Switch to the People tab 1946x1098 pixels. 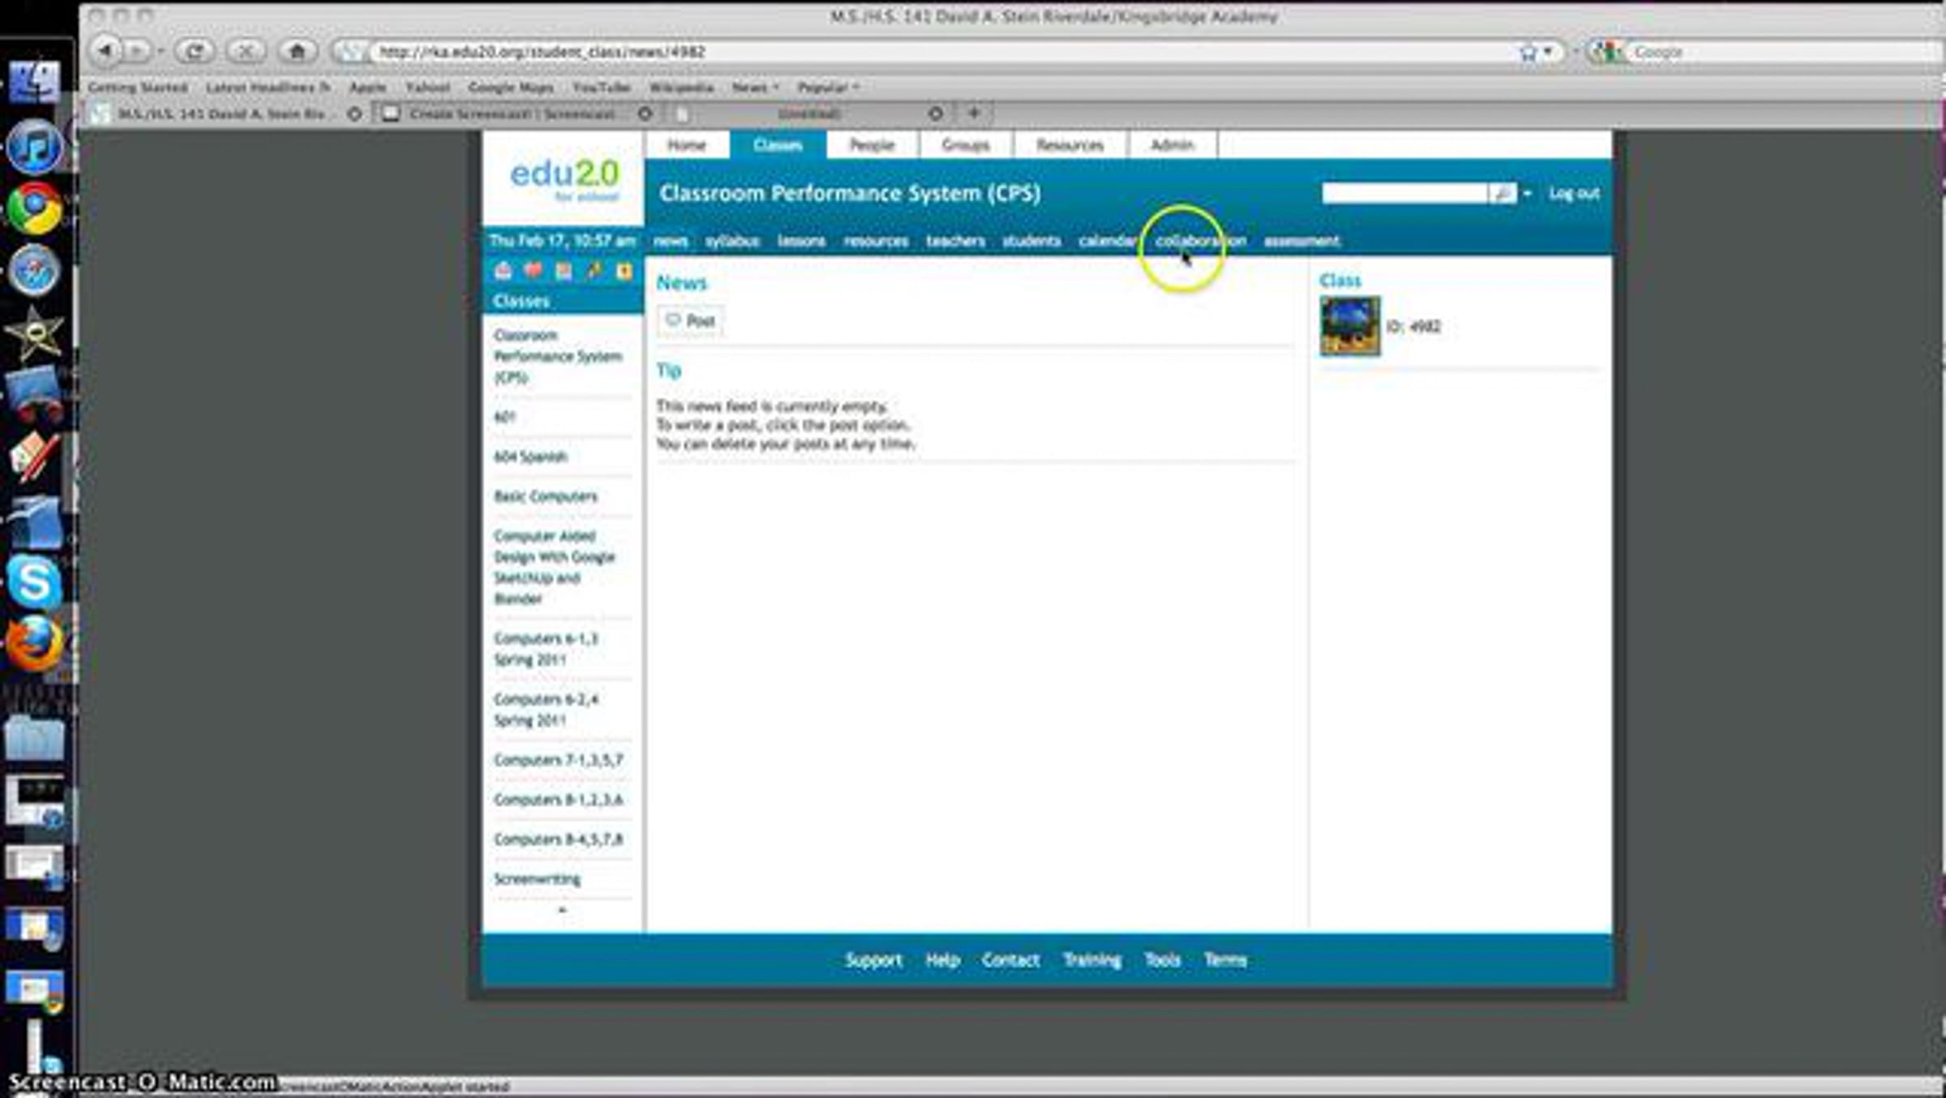pyautogui.click(x=871, y=145)
